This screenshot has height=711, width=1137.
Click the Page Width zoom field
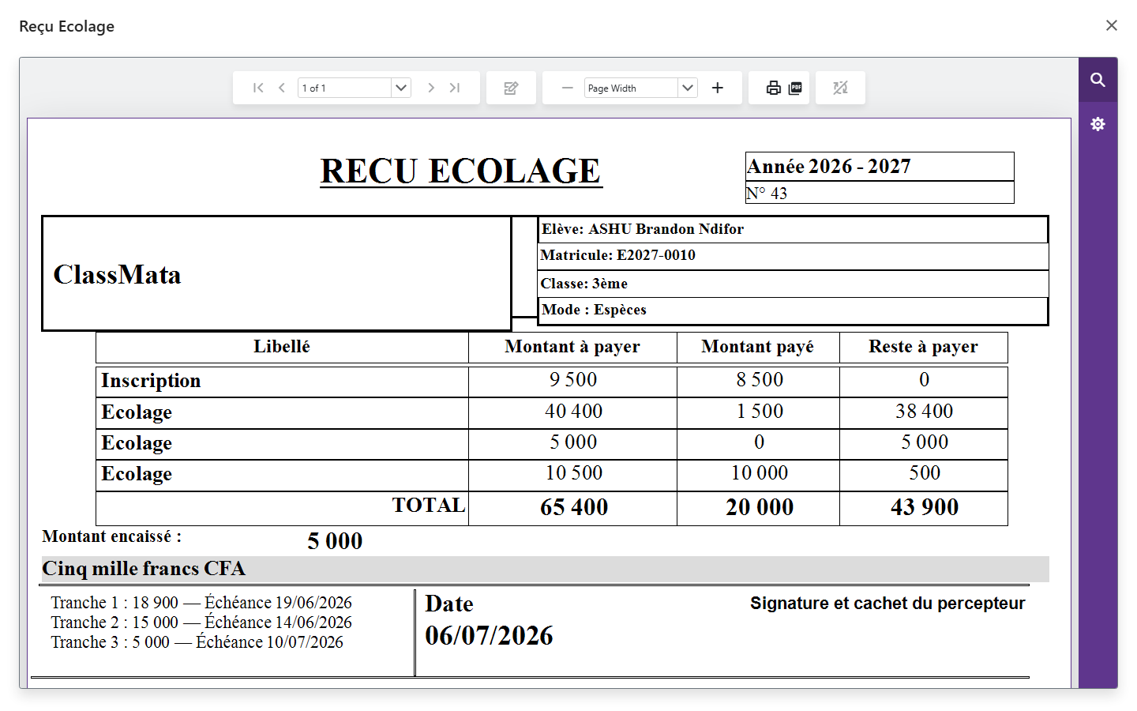631,88
